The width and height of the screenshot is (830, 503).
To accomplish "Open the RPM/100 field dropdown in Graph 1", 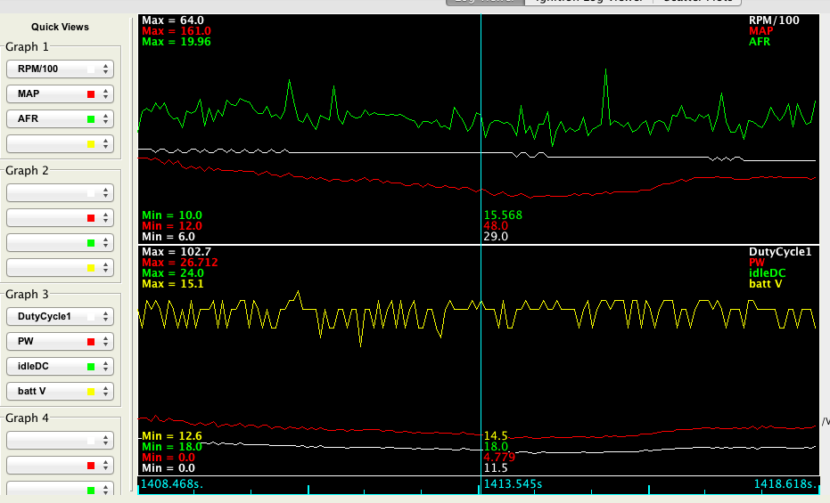I will click(59, 69).
